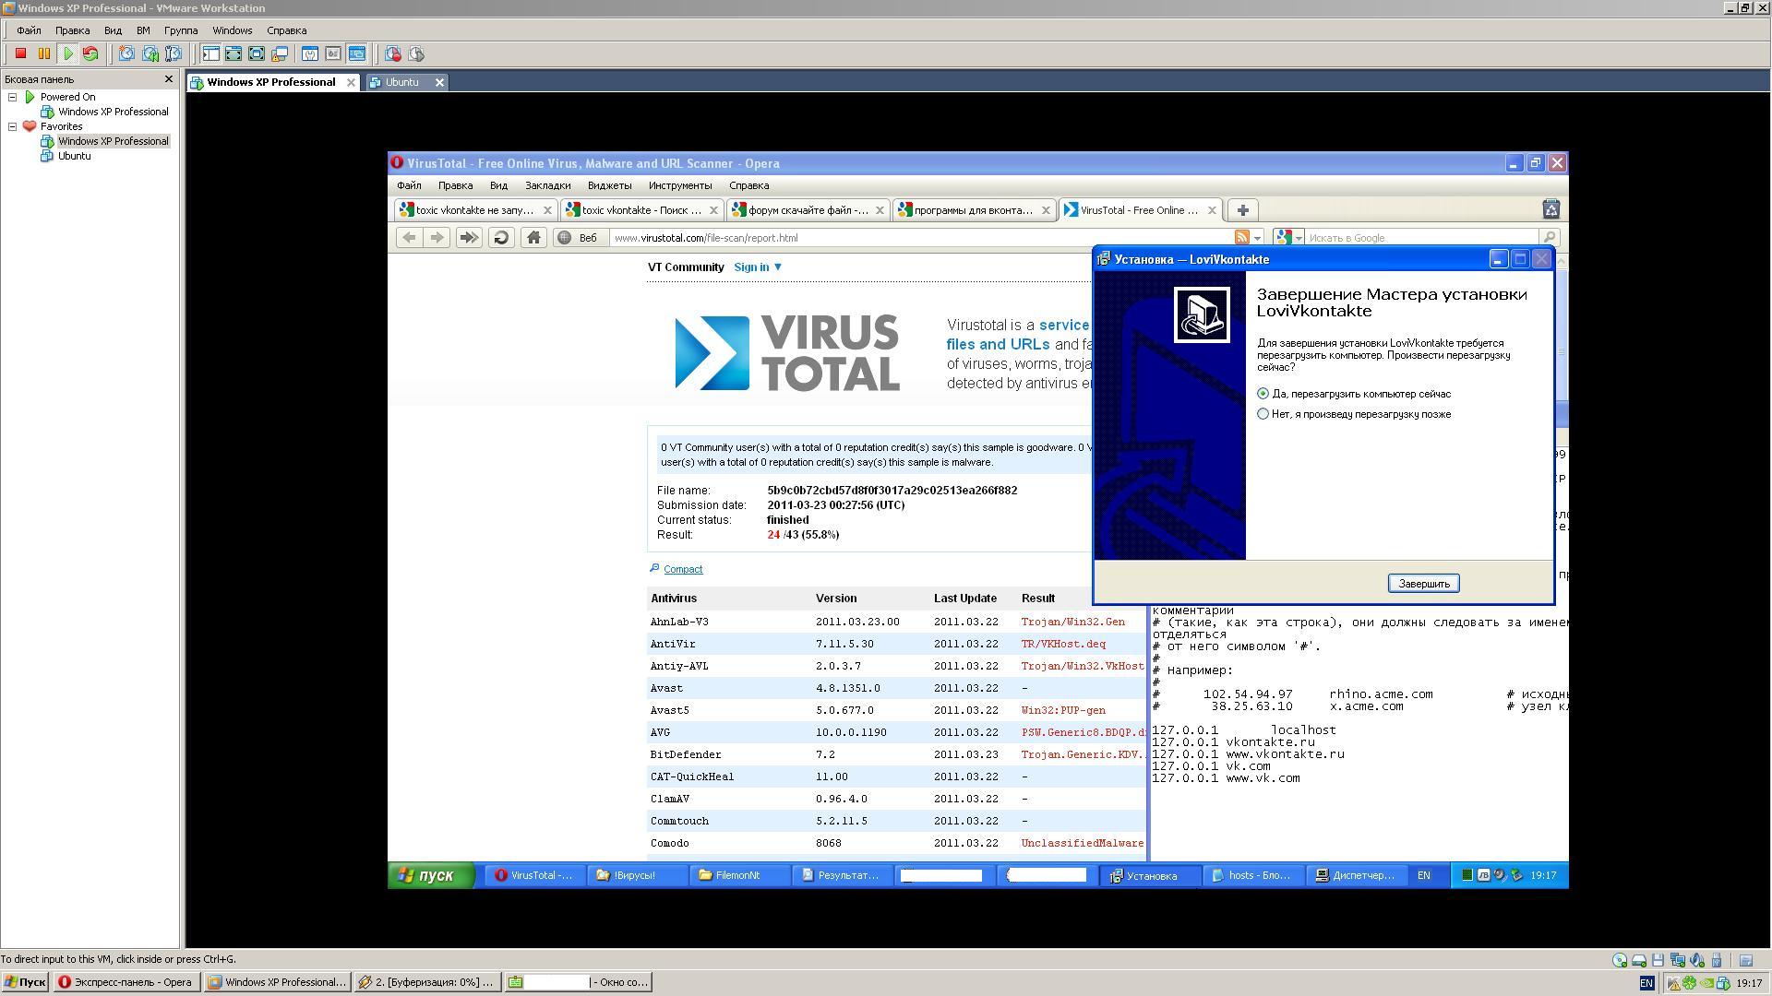The height and width of the screenshot is (996, 1772).
Task: Click the Compact view link
Action: 683,570
